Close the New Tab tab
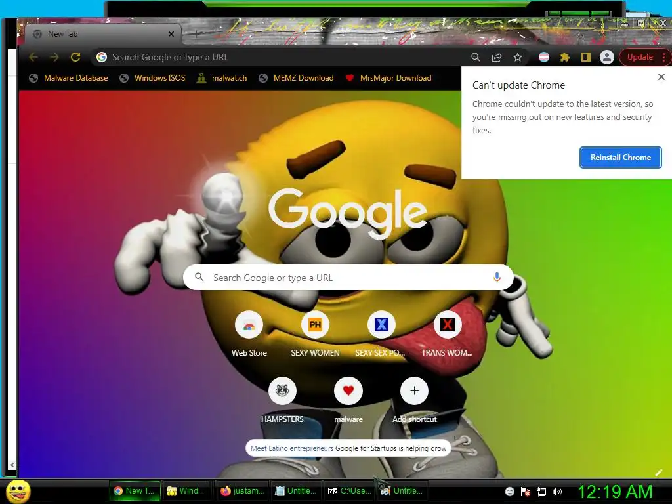 tap(171, 34)
